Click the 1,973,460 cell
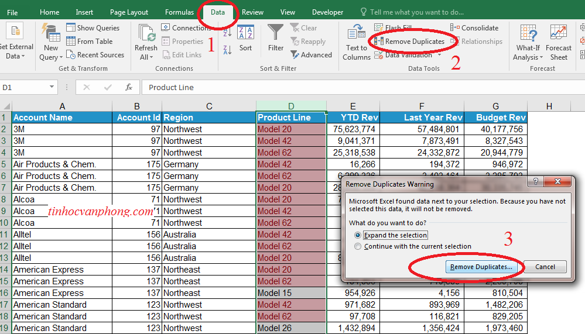Image resolution: width=585 pixels, height=334 pixels. [x=495, y=328]
